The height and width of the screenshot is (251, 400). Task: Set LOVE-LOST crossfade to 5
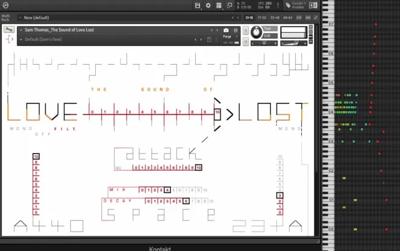click(155, 112)
